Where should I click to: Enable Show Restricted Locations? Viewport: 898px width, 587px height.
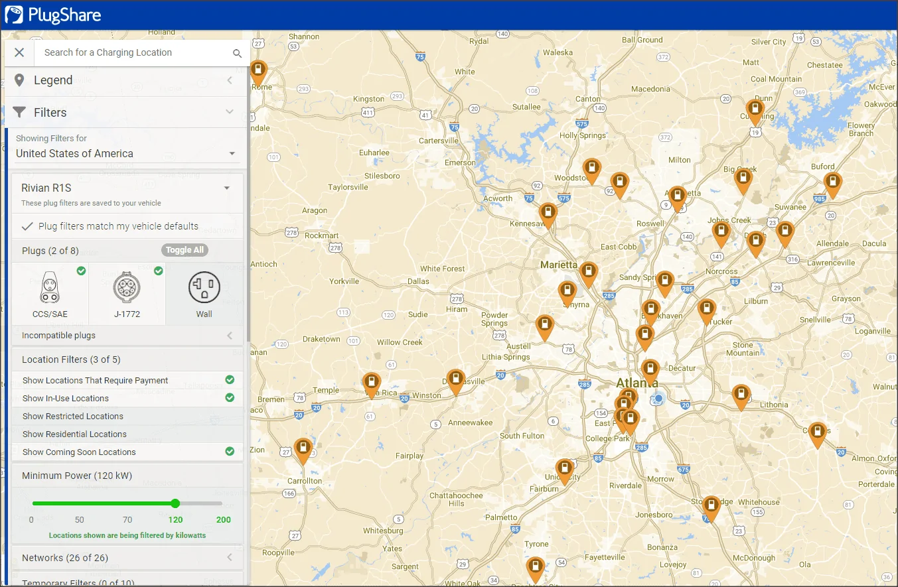[127, 416]
